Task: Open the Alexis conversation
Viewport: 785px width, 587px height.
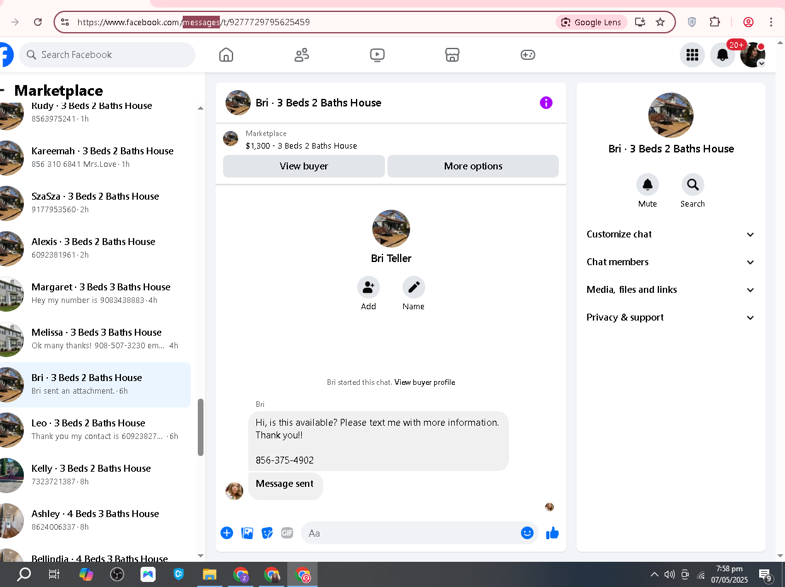Action: coord(95,249)
